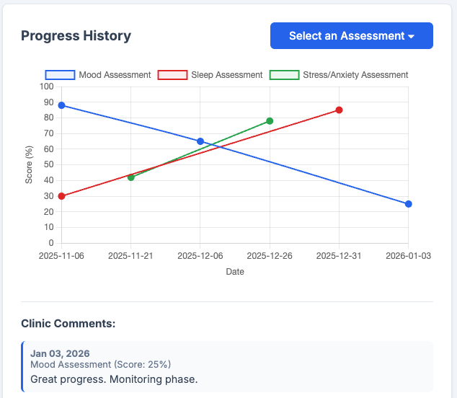Toggle Sleep Assessment legend swatch
457x398 pixels.
point(172,75)
